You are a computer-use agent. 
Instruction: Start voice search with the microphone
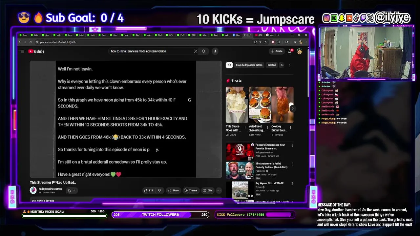click(x=215, y=51)
